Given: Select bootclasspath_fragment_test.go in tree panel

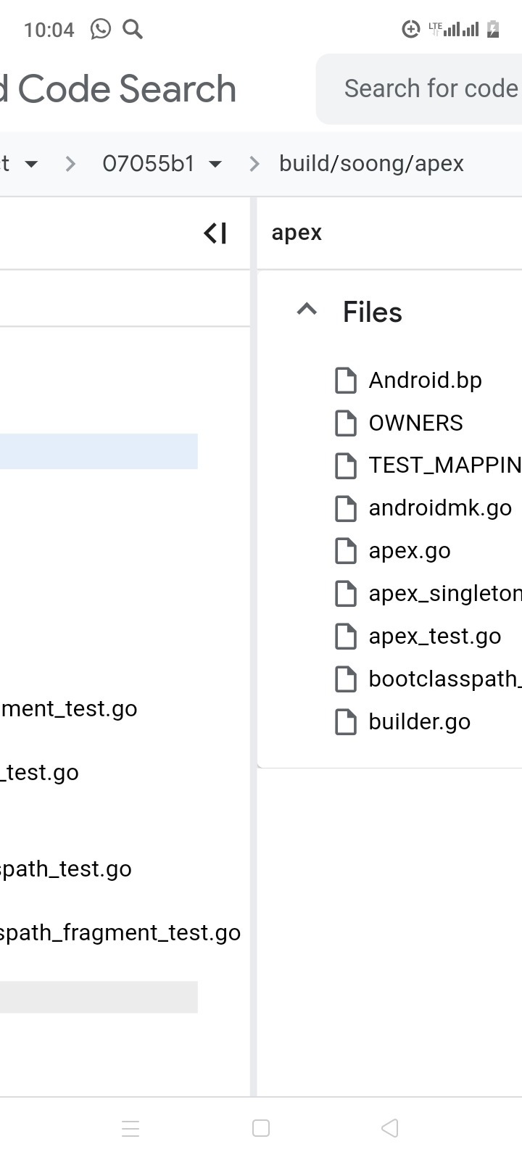Looking at the screenshot, I should [120, 933].
